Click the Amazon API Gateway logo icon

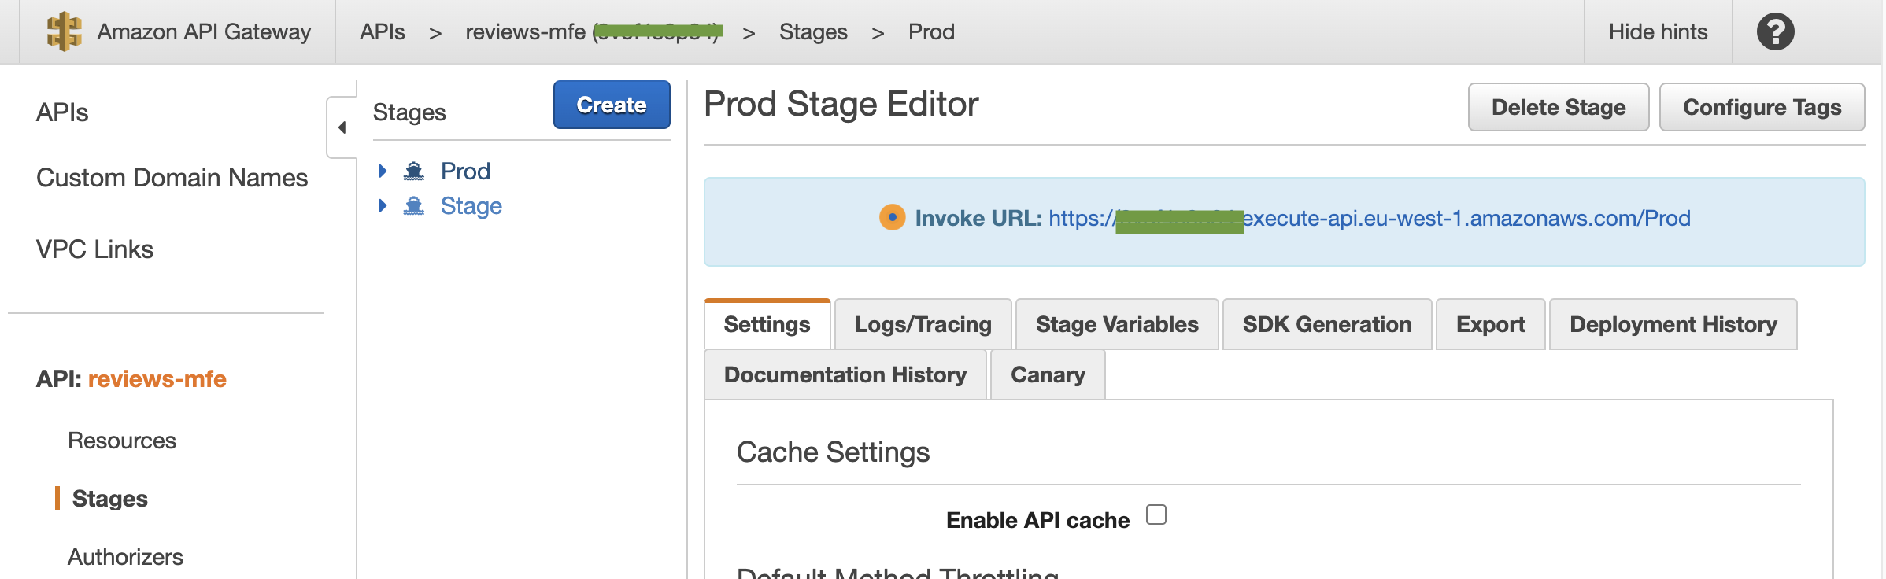point(64,31)
